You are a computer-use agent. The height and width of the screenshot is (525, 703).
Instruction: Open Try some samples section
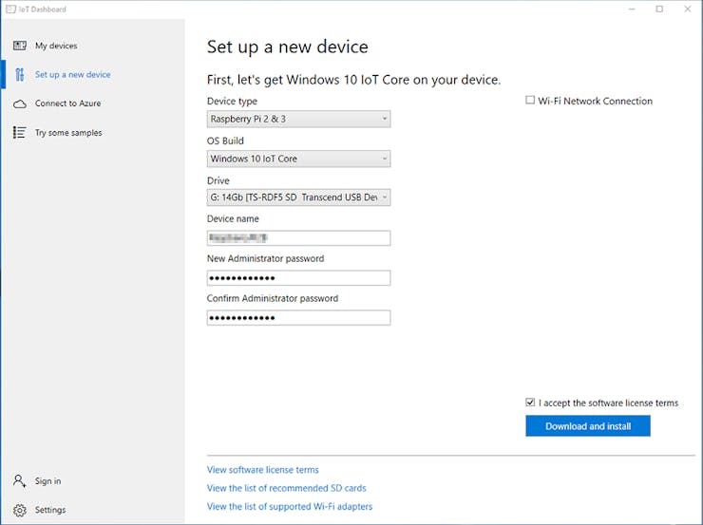[68, 133]
